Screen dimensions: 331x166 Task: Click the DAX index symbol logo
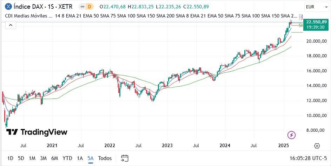8,7
